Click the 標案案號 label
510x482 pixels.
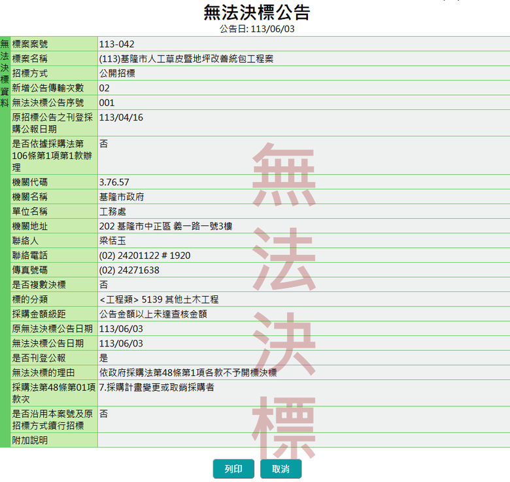[x=30, y=44]
